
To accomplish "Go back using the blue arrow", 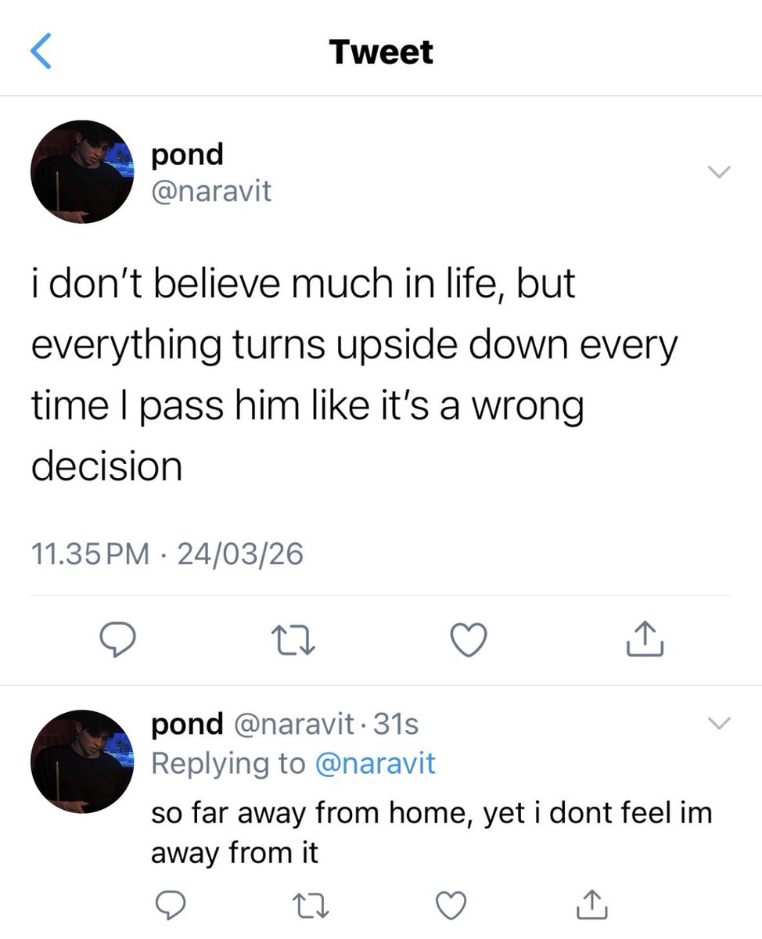I will tap(41, 52).
